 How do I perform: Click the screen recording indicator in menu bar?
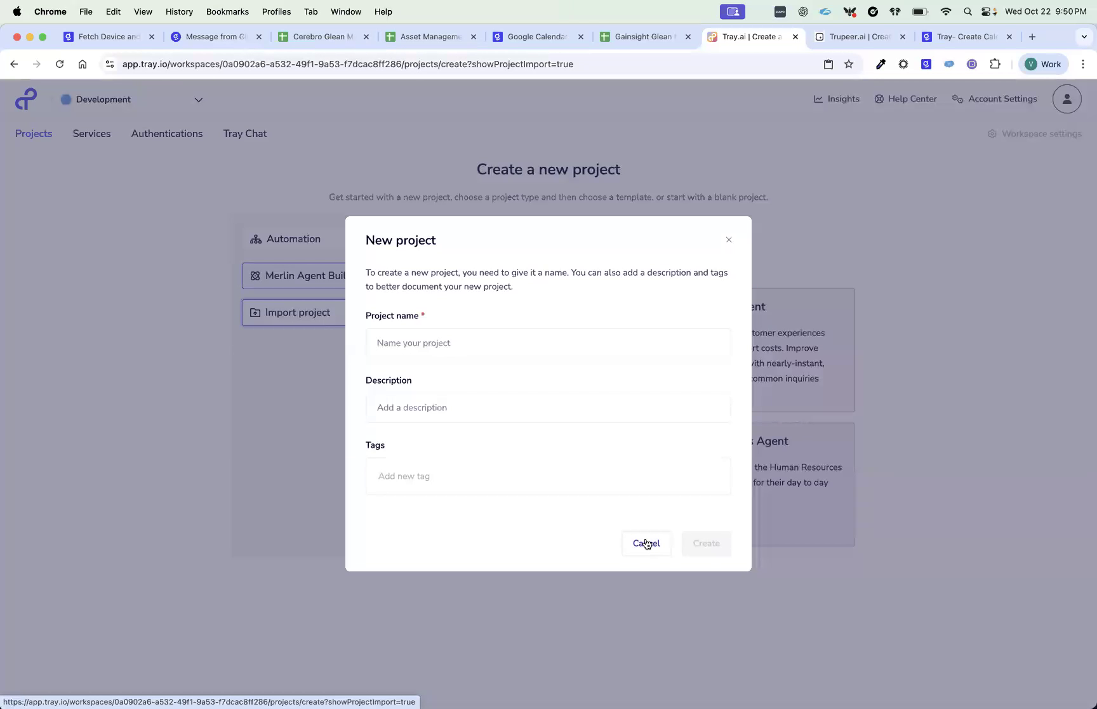pos(732,11)
